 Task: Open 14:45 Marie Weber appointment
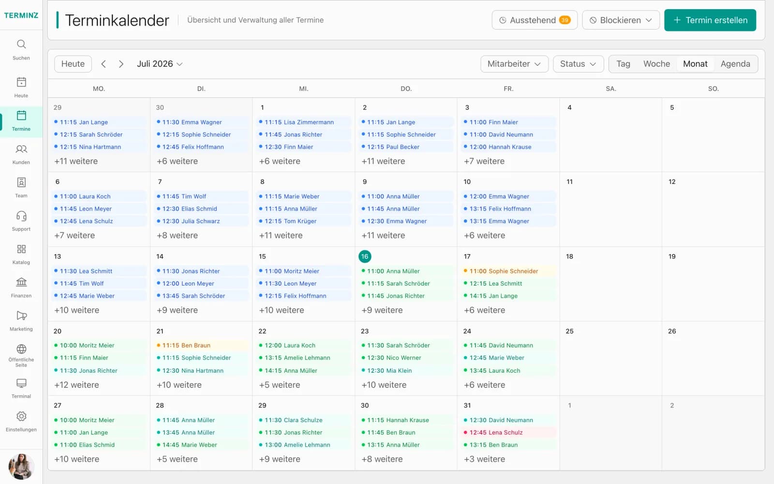click(202, 445)
